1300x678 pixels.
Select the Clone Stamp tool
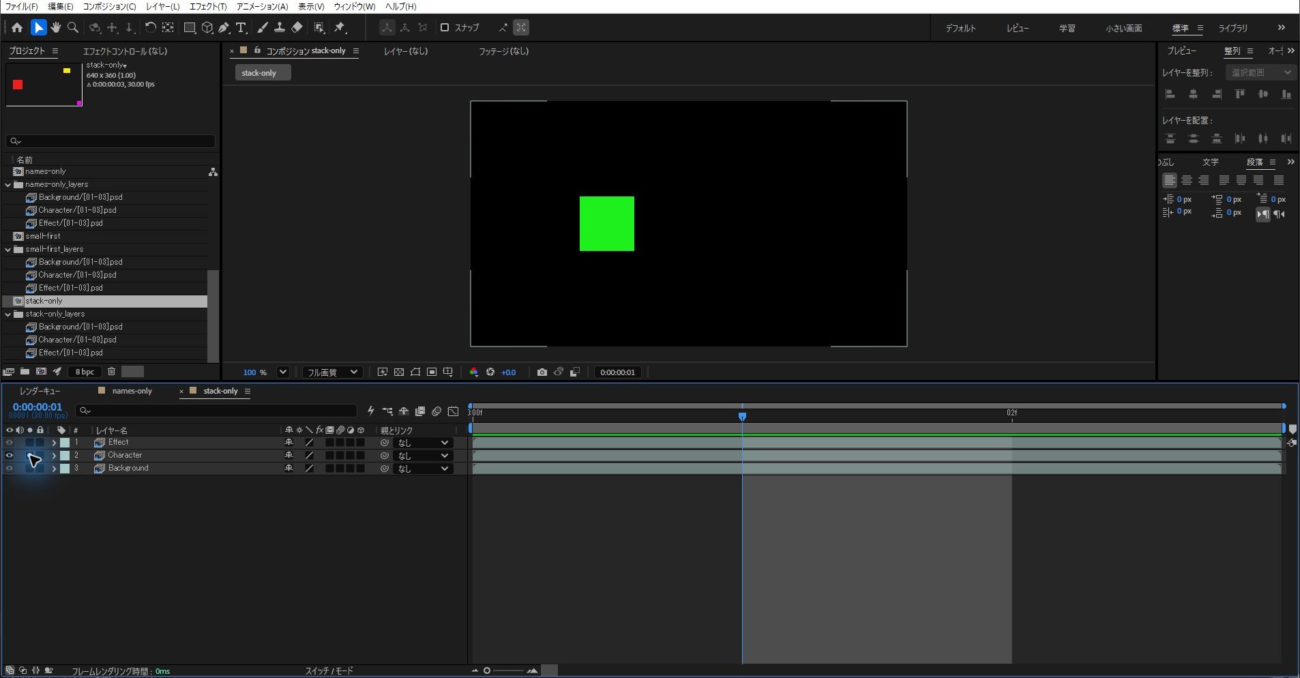pyautogui.click(x=280, y=28)
